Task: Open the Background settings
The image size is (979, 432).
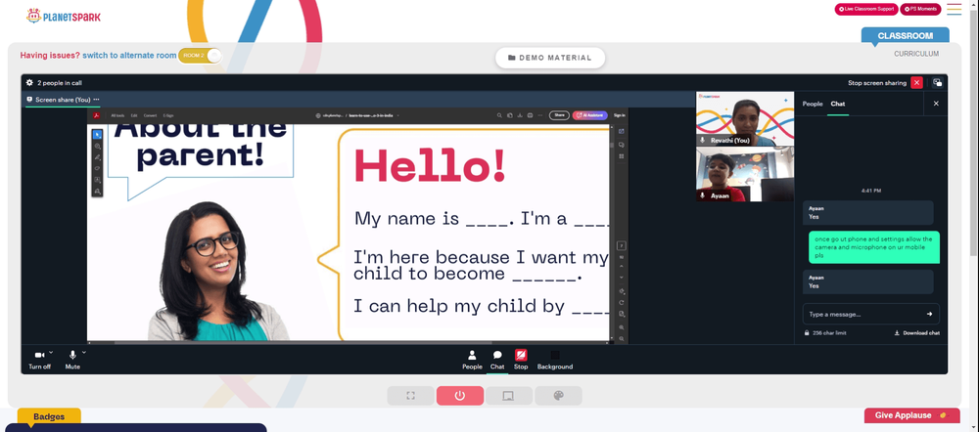Action: click(554, 360)
